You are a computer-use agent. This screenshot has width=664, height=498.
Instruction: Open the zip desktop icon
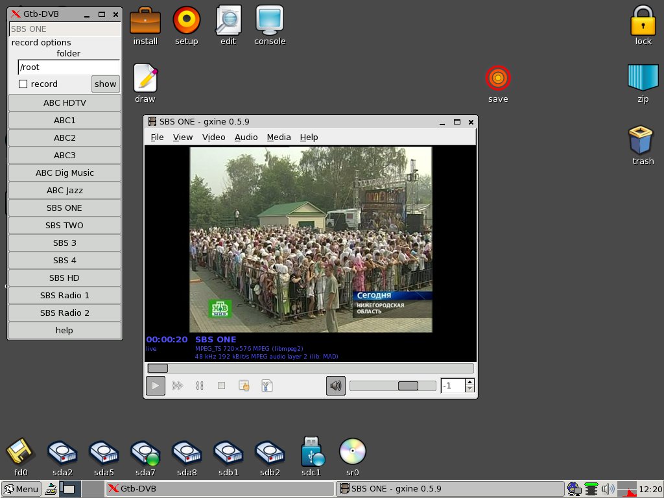pyautogui.click(x=643, y=83)
